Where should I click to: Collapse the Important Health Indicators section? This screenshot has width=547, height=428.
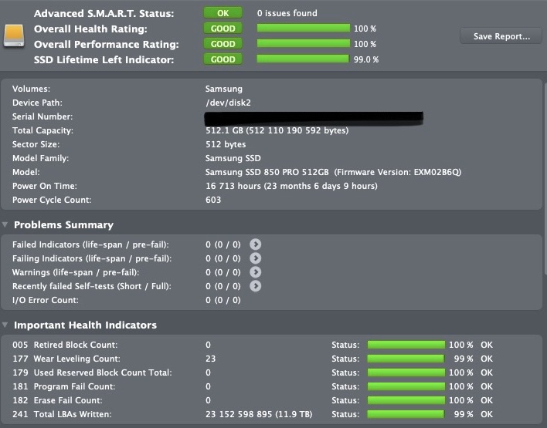[x=6, y=325]
